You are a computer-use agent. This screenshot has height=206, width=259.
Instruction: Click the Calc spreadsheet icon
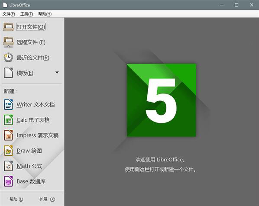point(8,120)
